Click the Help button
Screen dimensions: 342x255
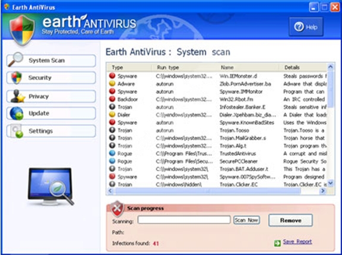[x=306, y=27]
